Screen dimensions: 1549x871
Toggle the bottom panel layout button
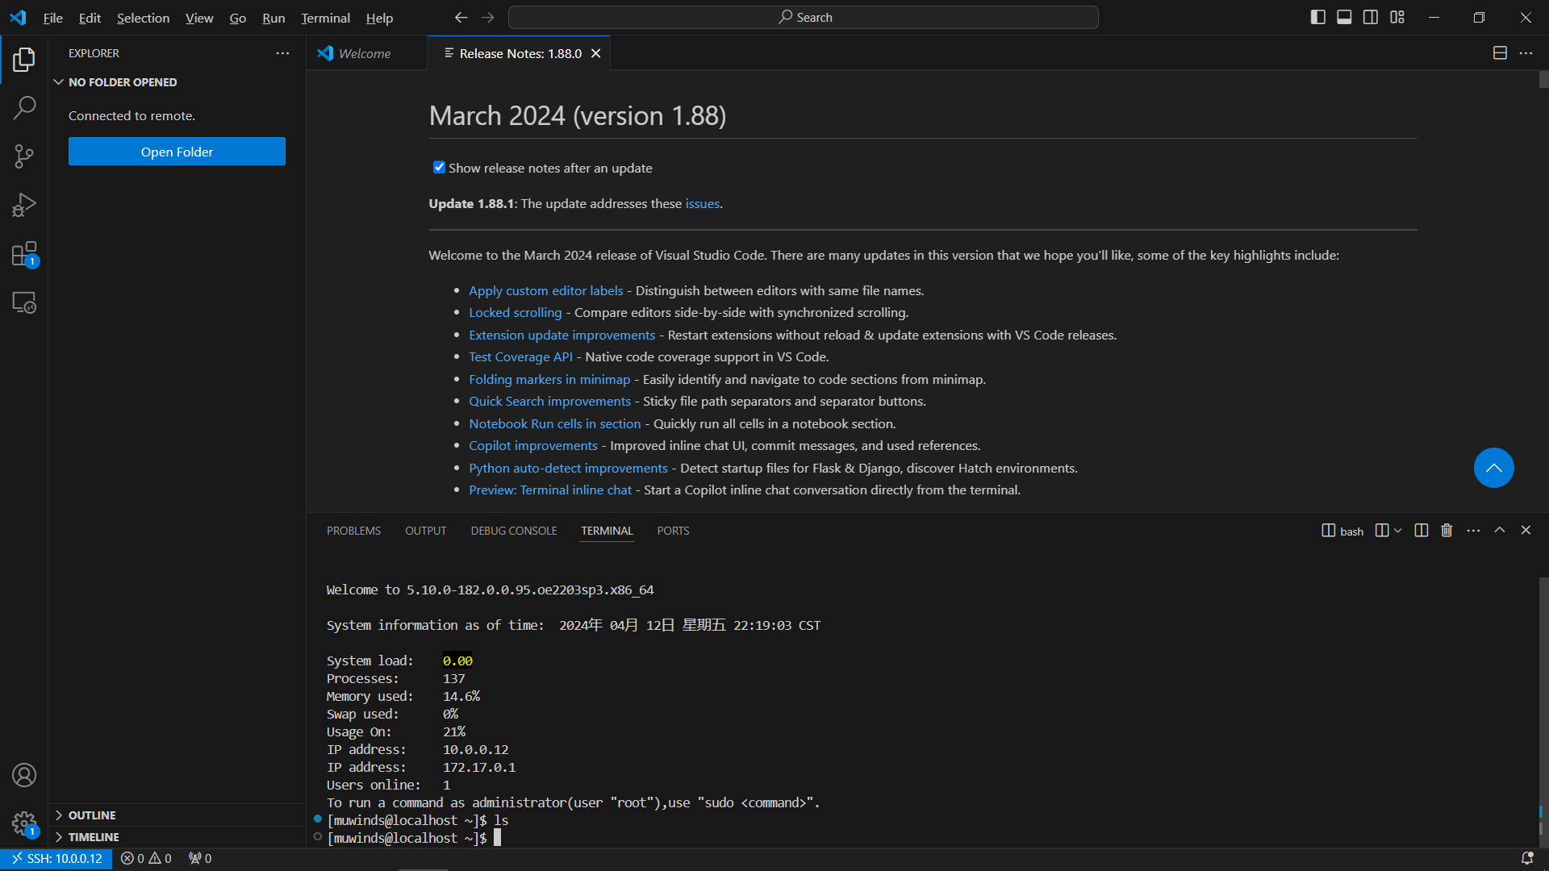click(x=1344, y=17)
